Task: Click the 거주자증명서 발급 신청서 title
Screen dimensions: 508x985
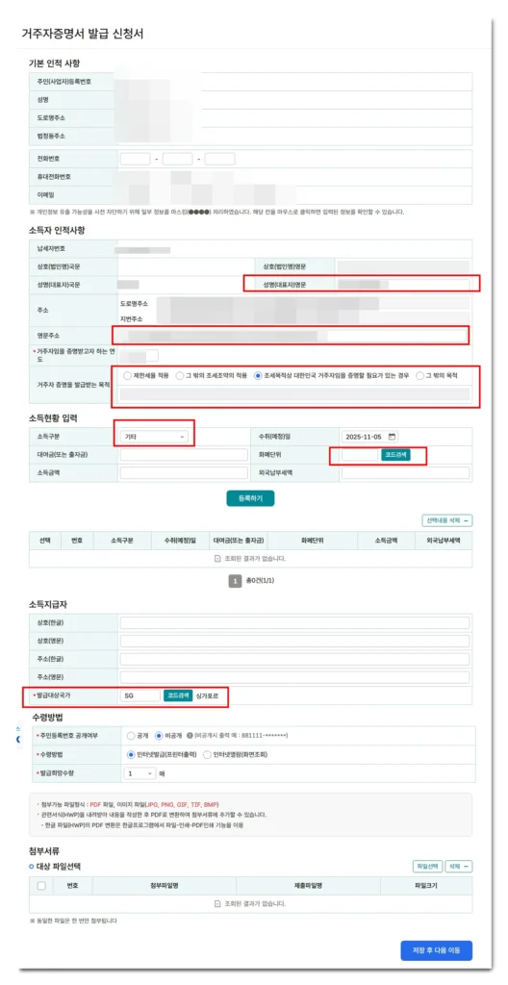Action: point(82,34)
